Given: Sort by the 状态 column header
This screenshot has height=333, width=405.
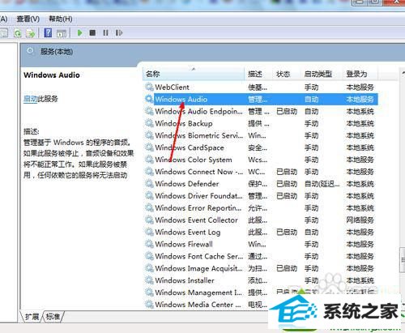Looking at the screenshot, I should [x=287, y=74].
